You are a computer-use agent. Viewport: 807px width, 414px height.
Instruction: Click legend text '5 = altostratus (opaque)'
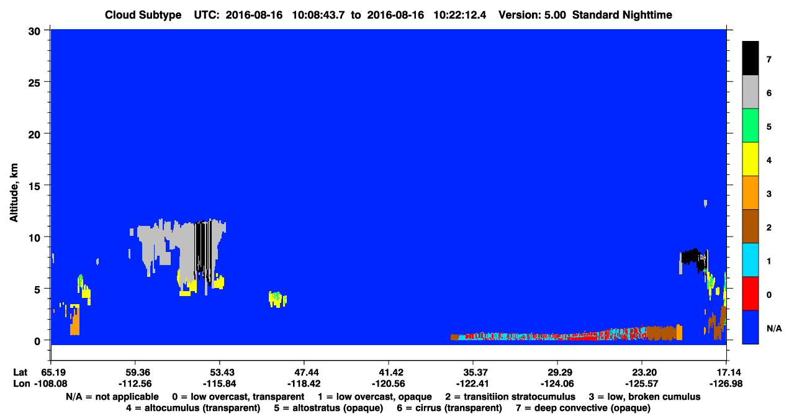pos(328,408)
